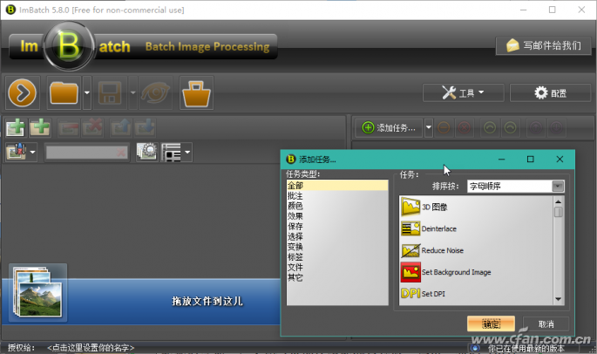This screenshot has width=597, height=354.
Task: Open the sort images A-Z dropdown icon
Action: click(x=21, y=152)
